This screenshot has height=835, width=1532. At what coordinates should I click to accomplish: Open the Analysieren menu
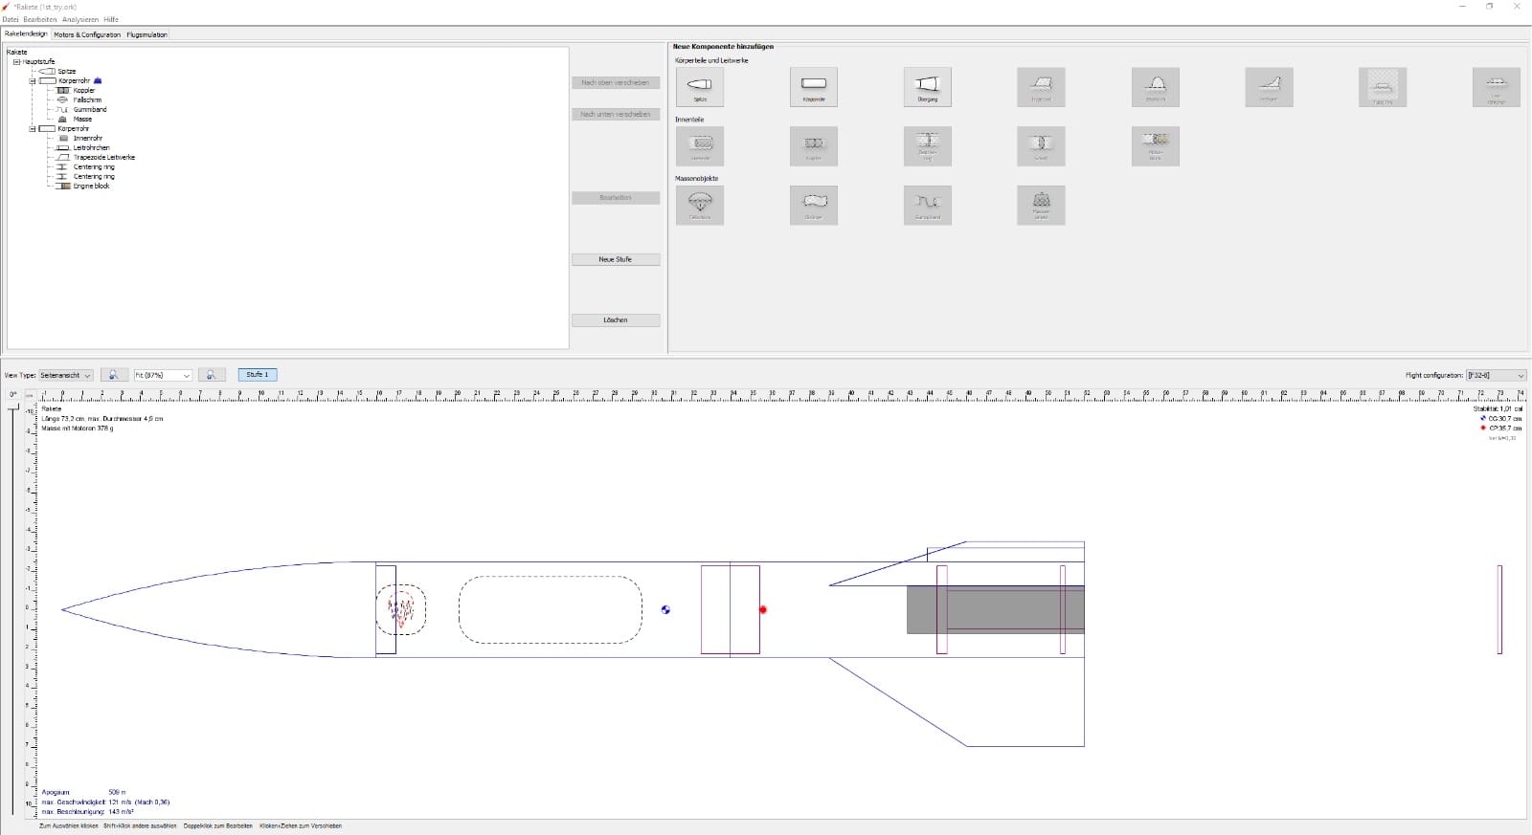tap(80, 19)
